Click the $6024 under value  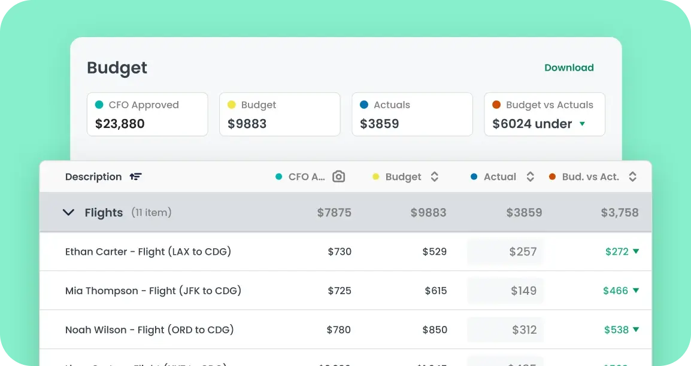[x=532, y=124]
